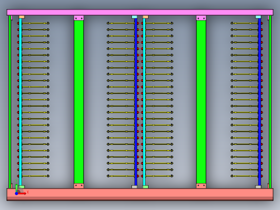The image size is (280, 210).
Task: Select the pink top beam of the frame
Action: [x=140, y=12]
